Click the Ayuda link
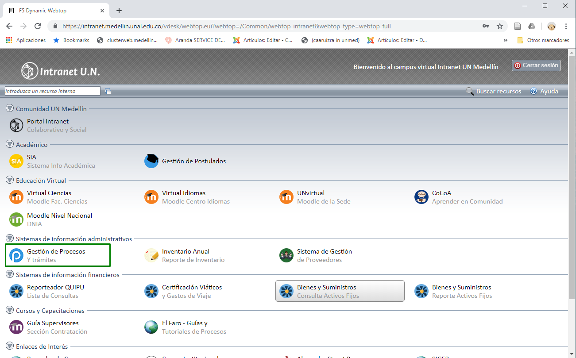 pos(549,91)
